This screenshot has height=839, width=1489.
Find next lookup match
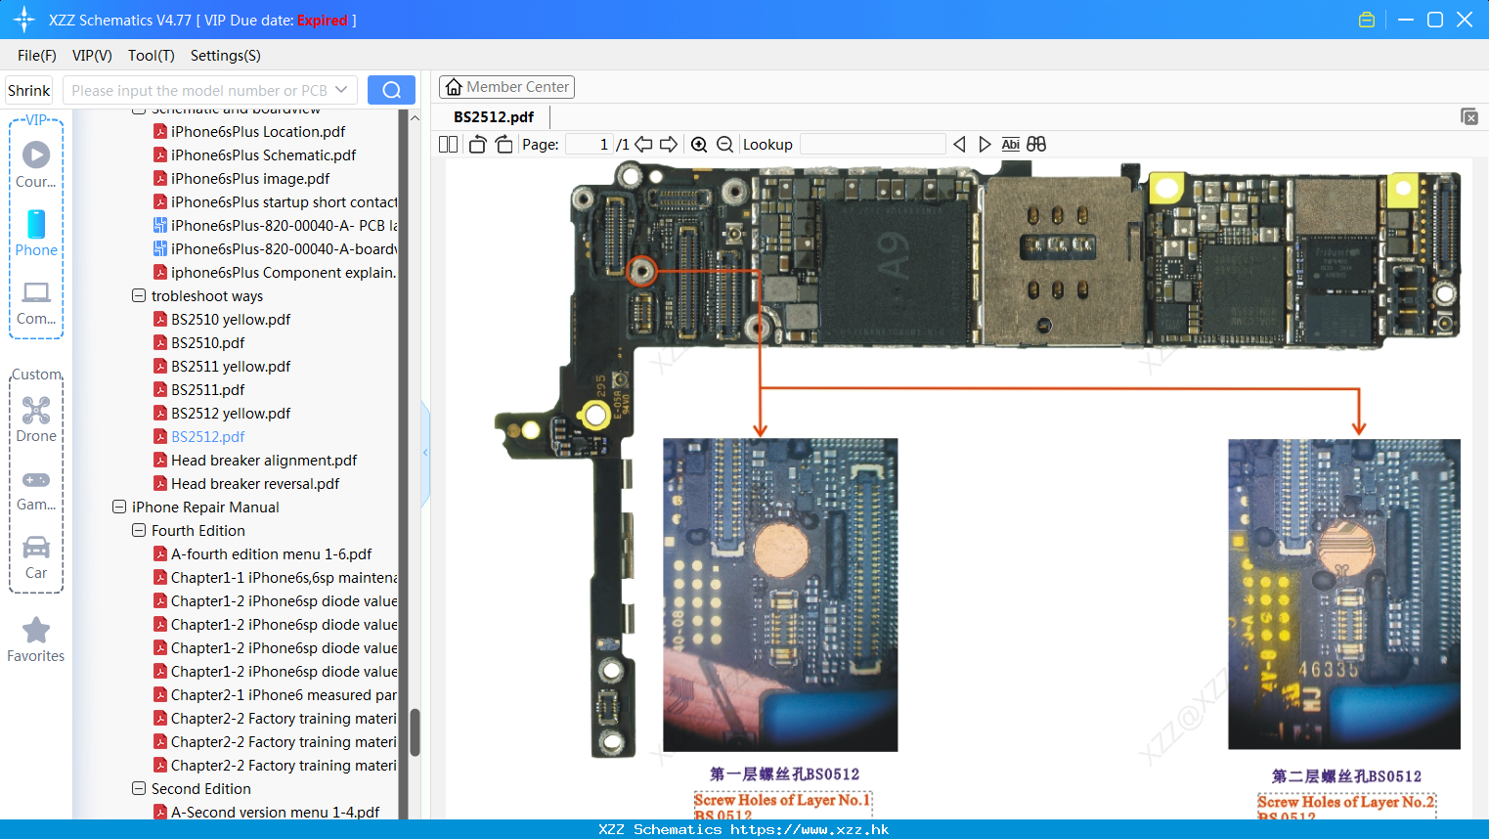(985, 145)
